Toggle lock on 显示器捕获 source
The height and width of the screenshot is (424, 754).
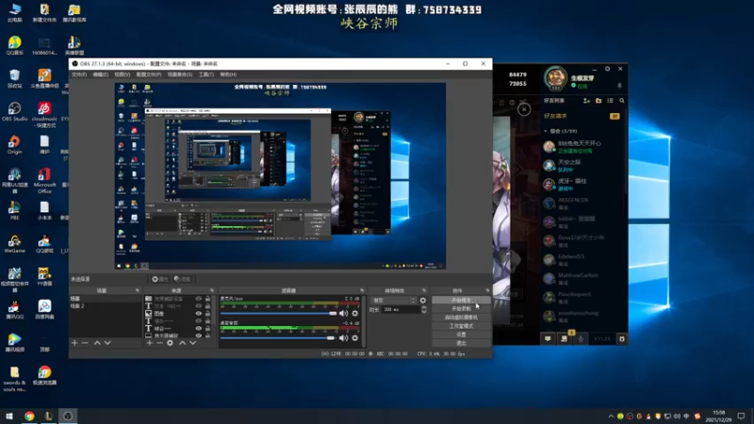coord(207,335)
